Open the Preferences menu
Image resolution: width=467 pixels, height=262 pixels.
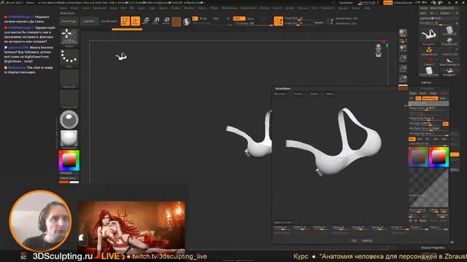(229, 8)
